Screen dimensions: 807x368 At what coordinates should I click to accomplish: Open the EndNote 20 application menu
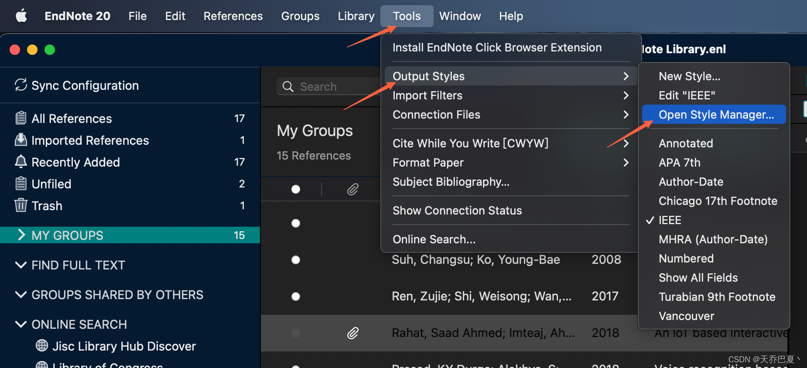[77, 16]
